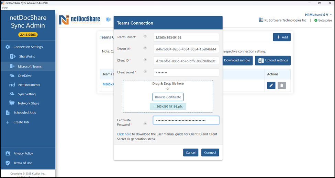Image resolution: width=335 pixels, height=178 pixels.
Task: Click the Connection Settings gear icon
Action: click(x=8, y=47)
